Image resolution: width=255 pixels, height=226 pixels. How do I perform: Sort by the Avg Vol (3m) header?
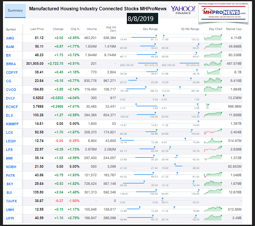[x=111, y=29]
